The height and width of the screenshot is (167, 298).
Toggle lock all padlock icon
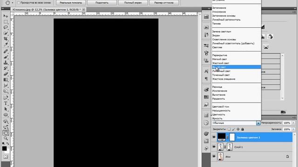[243, 129]
